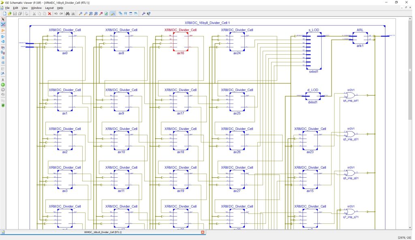Undo the last action with the Undo icon
Image resolution: width=415 pixels, height=240 pixels.
coord(56,13)
